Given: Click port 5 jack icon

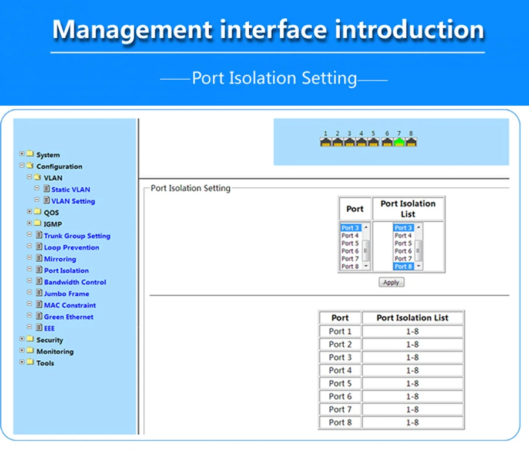Looking at the screenshot, I should click(x=373, y=142).
